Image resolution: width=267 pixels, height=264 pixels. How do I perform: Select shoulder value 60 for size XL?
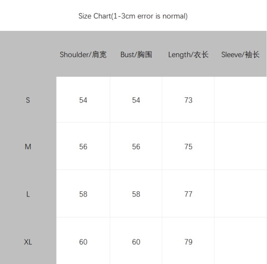83,242
